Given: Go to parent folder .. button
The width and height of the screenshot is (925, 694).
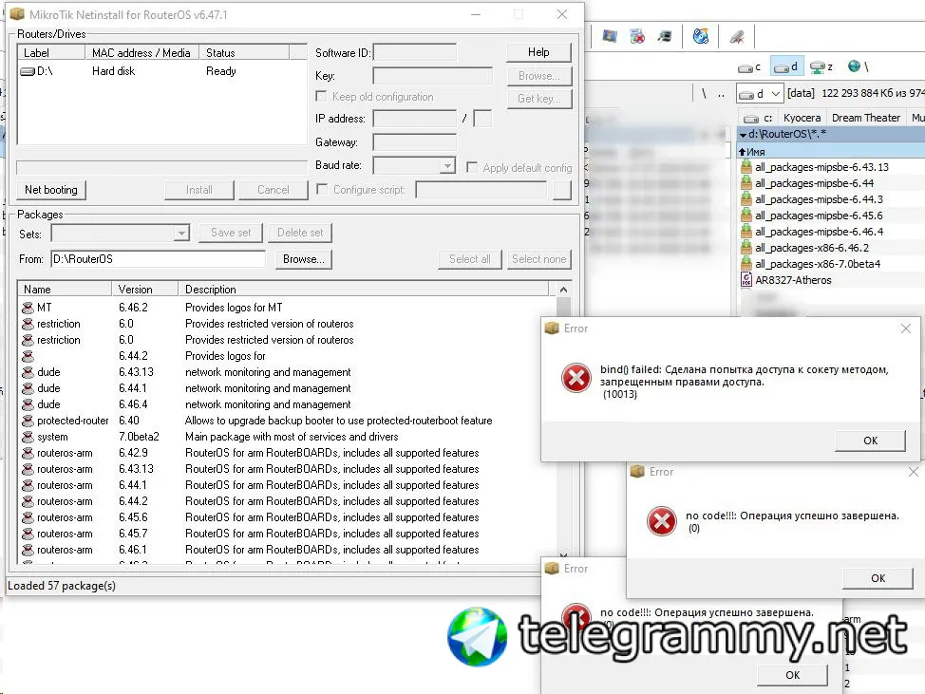Looking at the screenshot, I should [721, 93].
